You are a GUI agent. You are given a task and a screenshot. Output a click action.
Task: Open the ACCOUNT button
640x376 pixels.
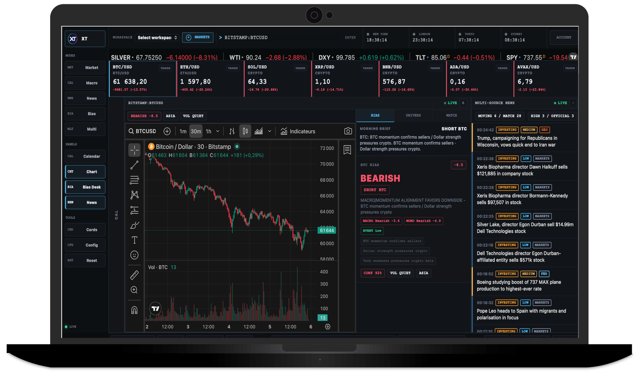click(x=564, y=37)
